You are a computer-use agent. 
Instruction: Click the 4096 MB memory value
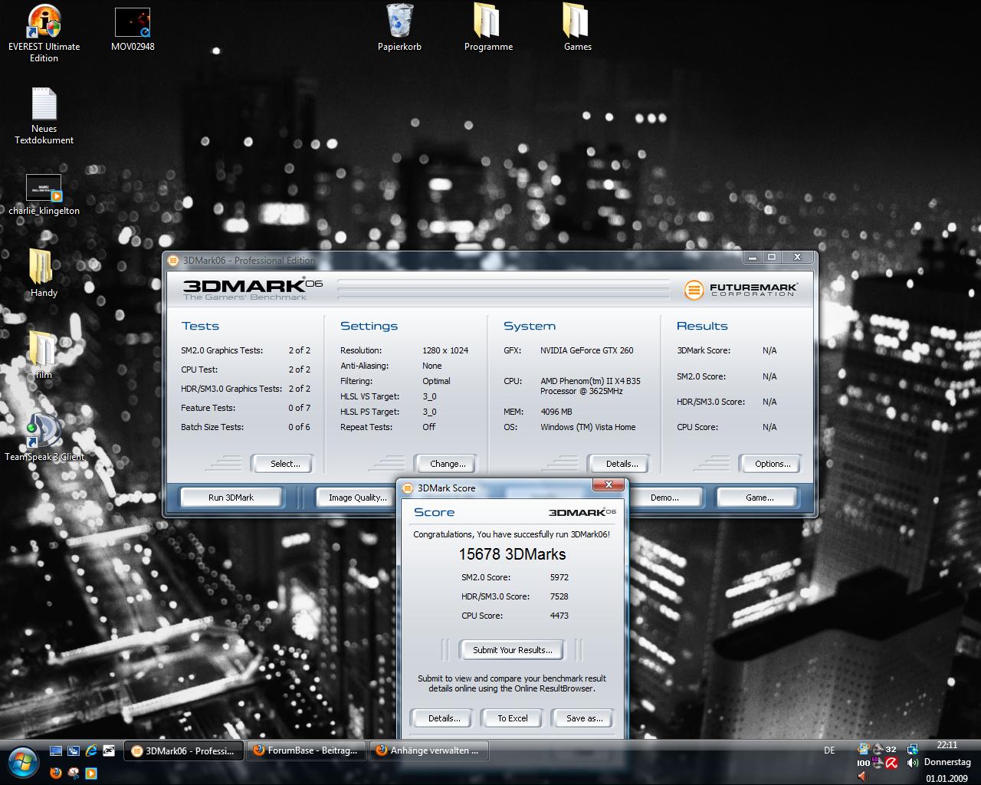tap(556, 412)
